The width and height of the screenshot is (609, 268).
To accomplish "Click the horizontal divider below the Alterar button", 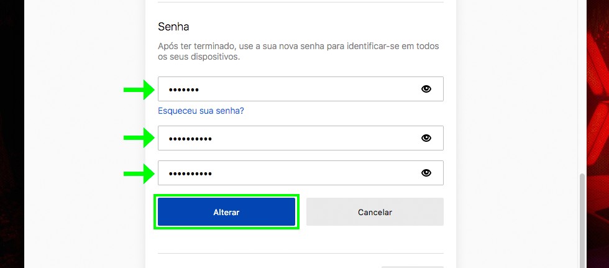I will coord(301,253).
